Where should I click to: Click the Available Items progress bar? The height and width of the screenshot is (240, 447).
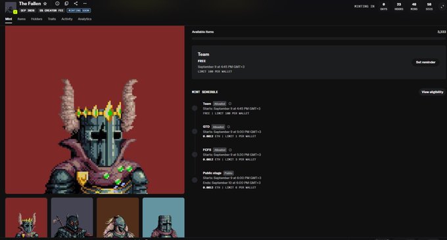(x=319, y=39)
